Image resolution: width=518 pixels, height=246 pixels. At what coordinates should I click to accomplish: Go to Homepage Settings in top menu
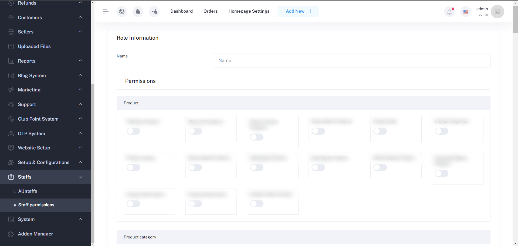249,11
